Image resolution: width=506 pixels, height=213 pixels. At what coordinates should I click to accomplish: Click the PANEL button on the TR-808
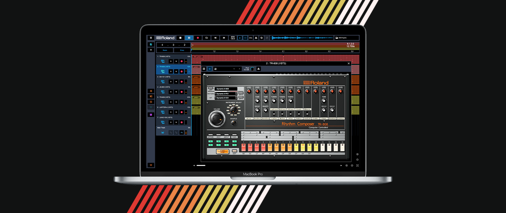coord(234,135)
